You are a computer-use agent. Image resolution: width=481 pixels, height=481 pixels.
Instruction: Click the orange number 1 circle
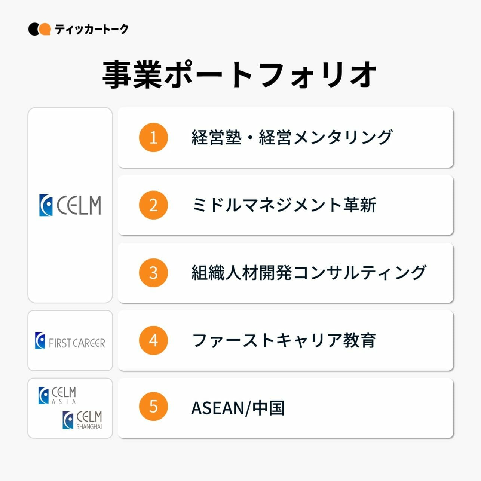[153, 137]
